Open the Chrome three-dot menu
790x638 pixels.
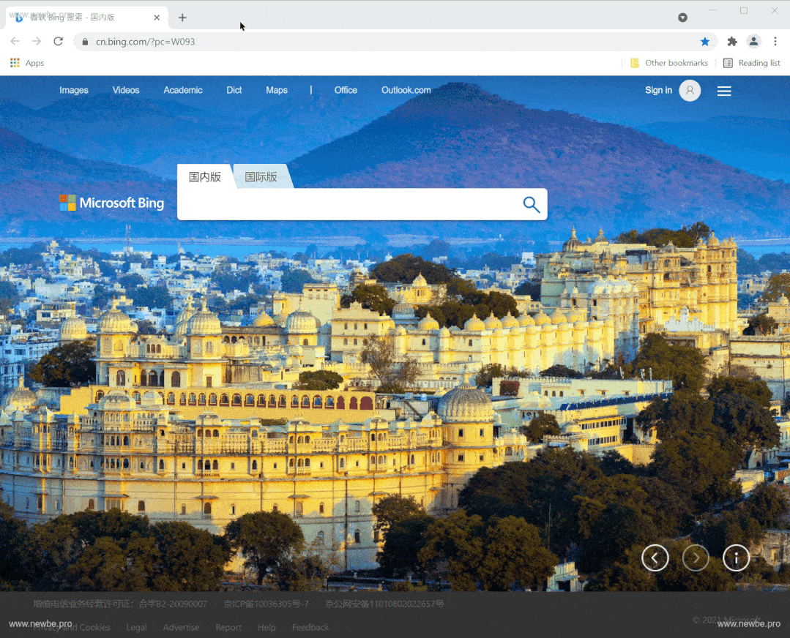click(775, 42)
